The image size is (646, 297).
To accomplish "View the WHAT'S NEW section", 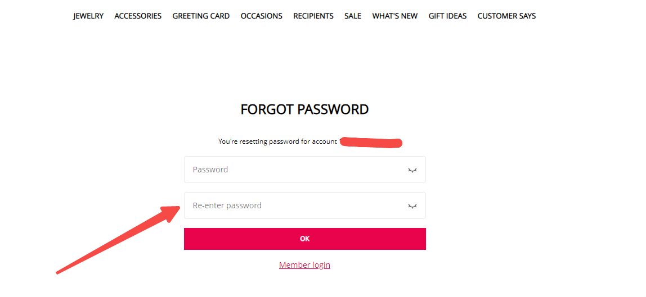I will coord(395,16).
